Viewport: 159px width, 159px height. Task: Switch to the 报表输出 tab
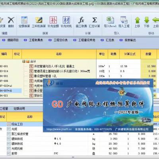click(x=130, y=40)
